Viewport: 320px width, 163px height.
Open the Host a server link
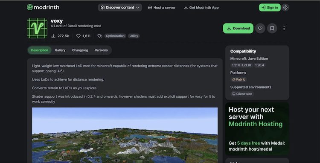point(162,8)
